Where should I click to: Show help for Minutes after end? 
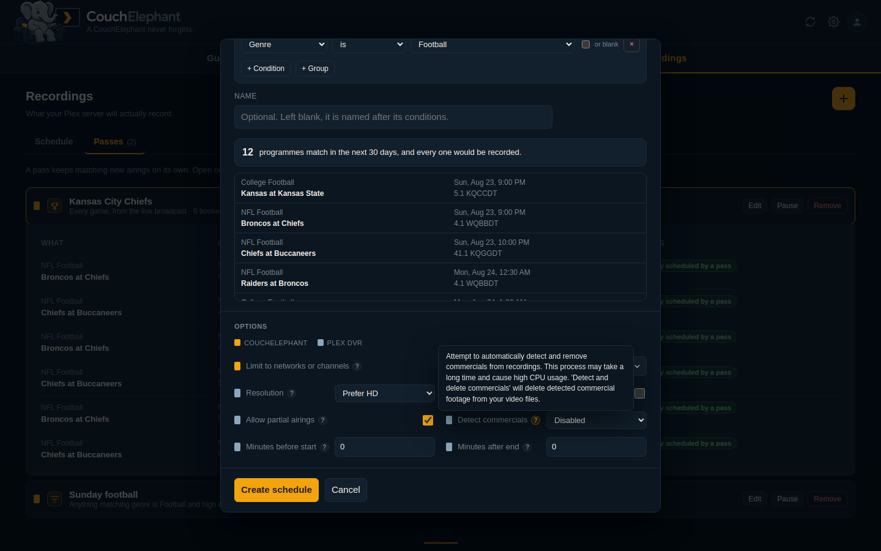pyautogui.click(x=527, y=448)
